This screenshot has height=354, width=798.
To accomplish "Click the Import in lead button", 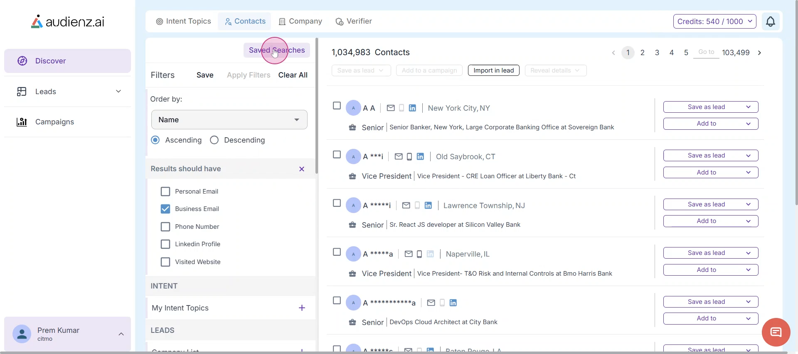I will pyautogui.click(x=494, y=70).
